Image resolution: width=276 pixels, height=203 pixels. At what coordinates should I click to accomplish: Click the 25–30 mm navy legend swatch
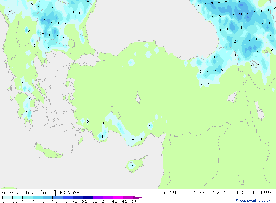(88, 197)
